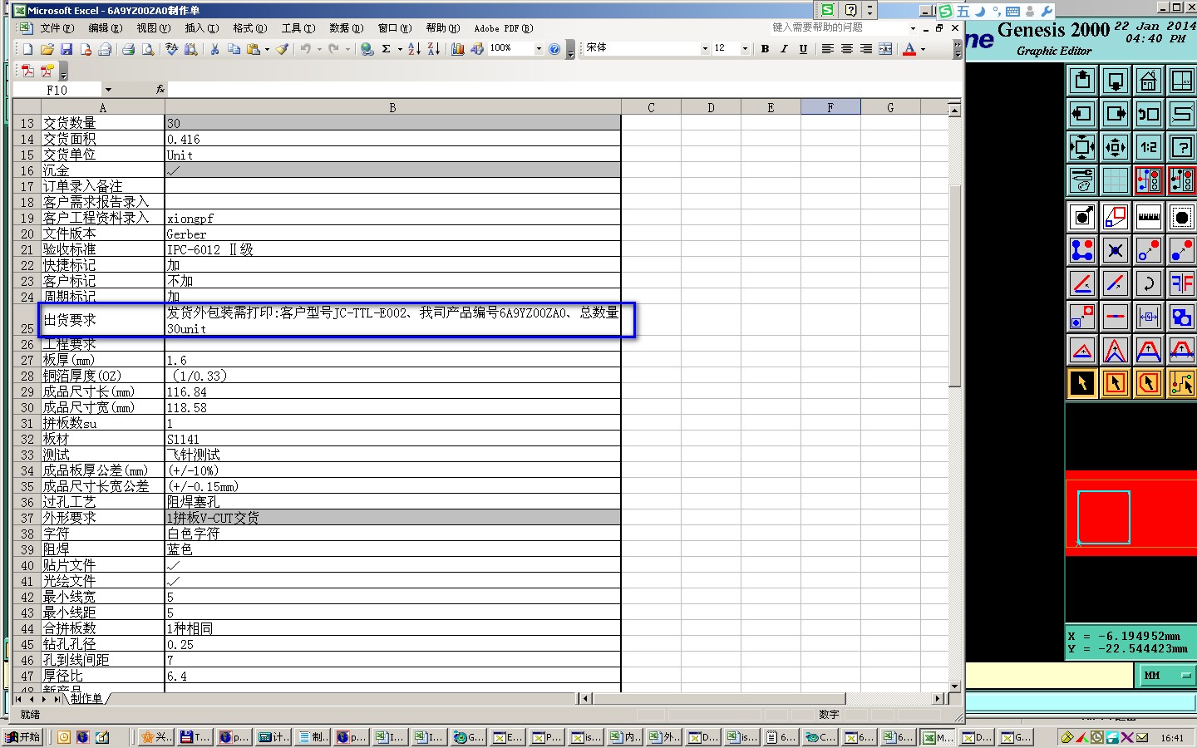
Task: Click cell containing 飞针测试
Action: click(x=392, y=455)
